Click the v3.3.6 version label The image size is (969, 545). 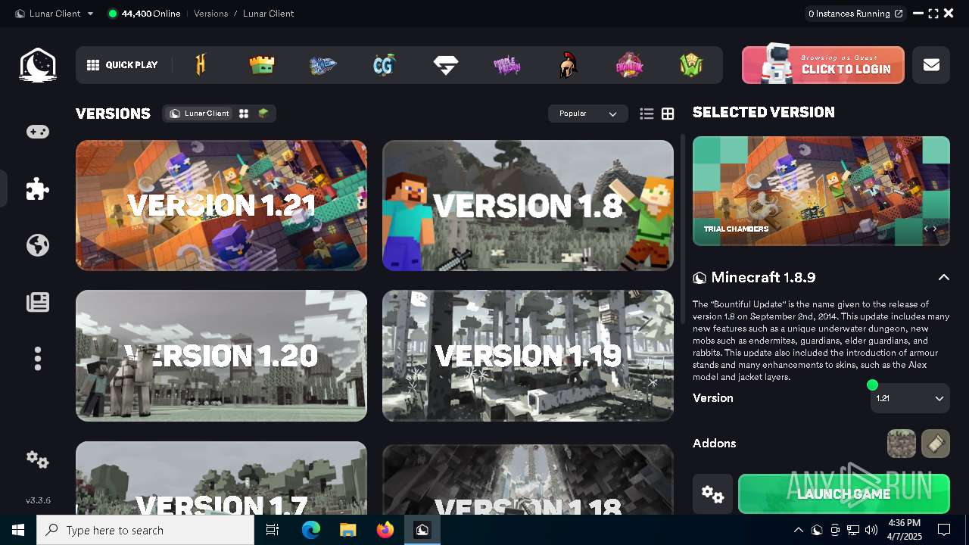pos(38,500)
